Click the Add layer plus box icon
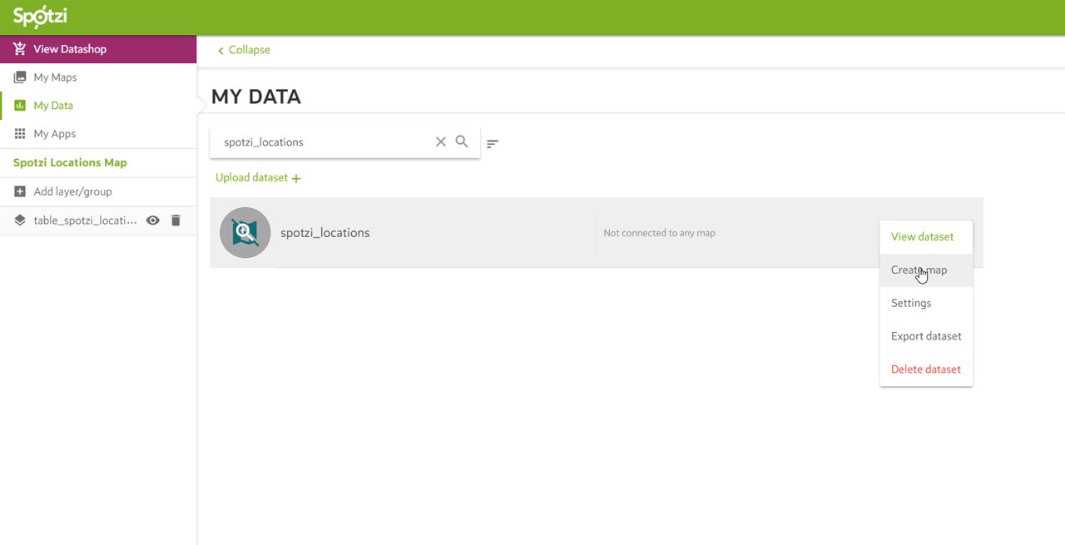Viewport: 1065px width, 545px height. pos(20,191)
